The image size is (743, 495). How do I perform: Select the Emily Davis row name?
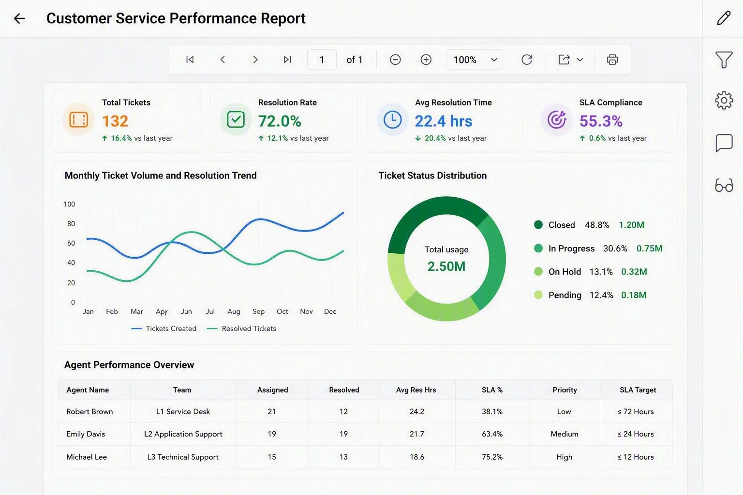(86, 434)
